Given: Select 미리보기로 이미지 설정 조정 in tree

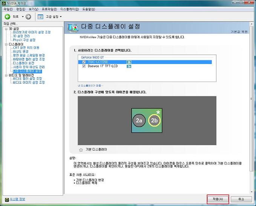Looking at the screenshot, I should tap(32, 32).
